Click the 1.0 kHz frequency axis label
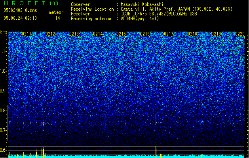The width and height of the screenshot is (249, 158). 4,71
